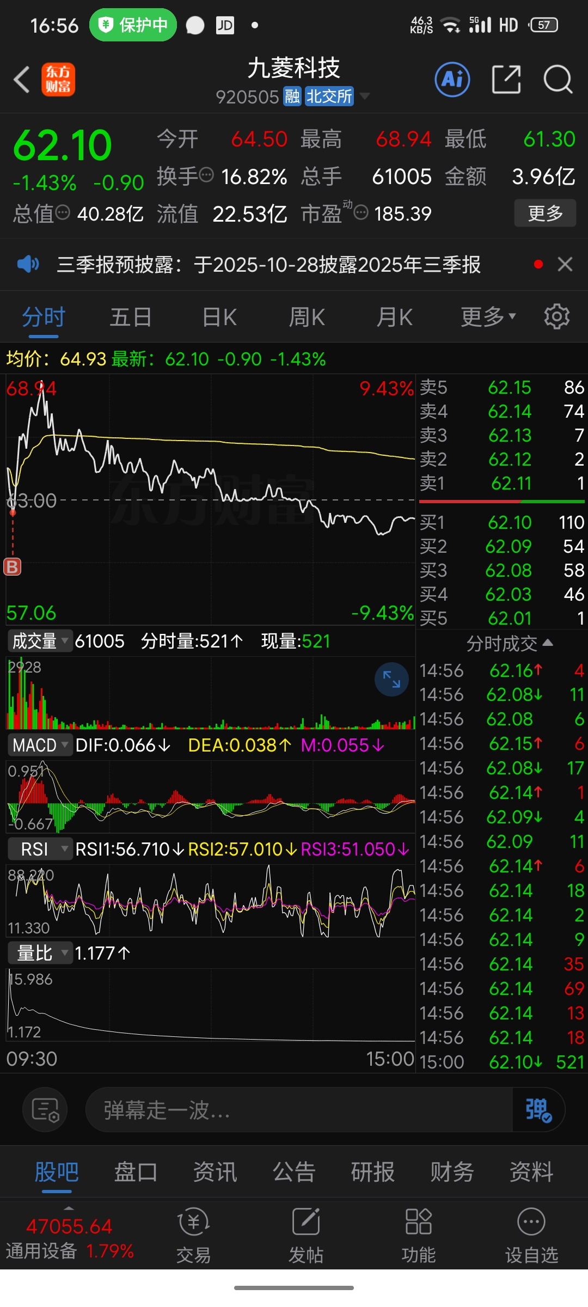Tap the 卖1 order row at 62.11
Screen dimensions: 588x1307
pos(501,483)
